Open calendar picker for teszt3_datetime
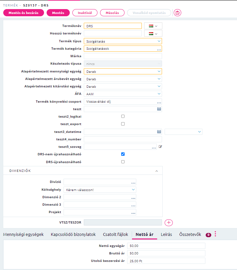Image resolution: width=237 pixels, height=270 pixels. tap(159, 132)
